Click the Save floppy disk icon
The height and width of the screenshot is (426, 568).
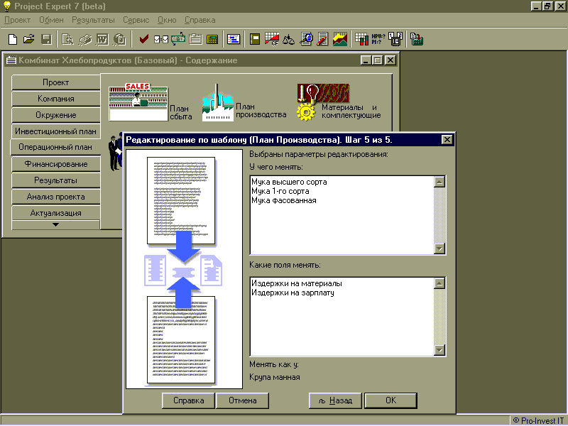click(46, 39)
